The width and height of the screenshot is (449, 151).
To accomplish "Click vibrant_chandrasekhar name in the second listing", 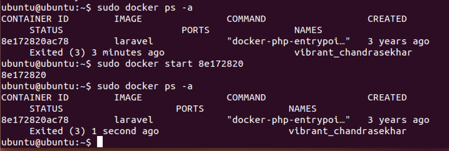I will coord(347,131).
